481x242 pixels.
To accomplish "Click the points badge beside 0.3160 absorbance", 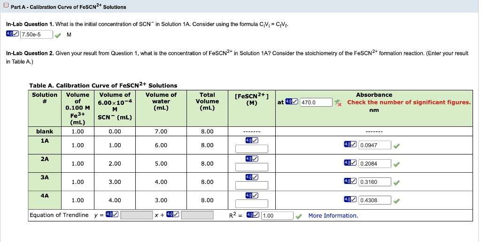I will (x=350, y=181).
